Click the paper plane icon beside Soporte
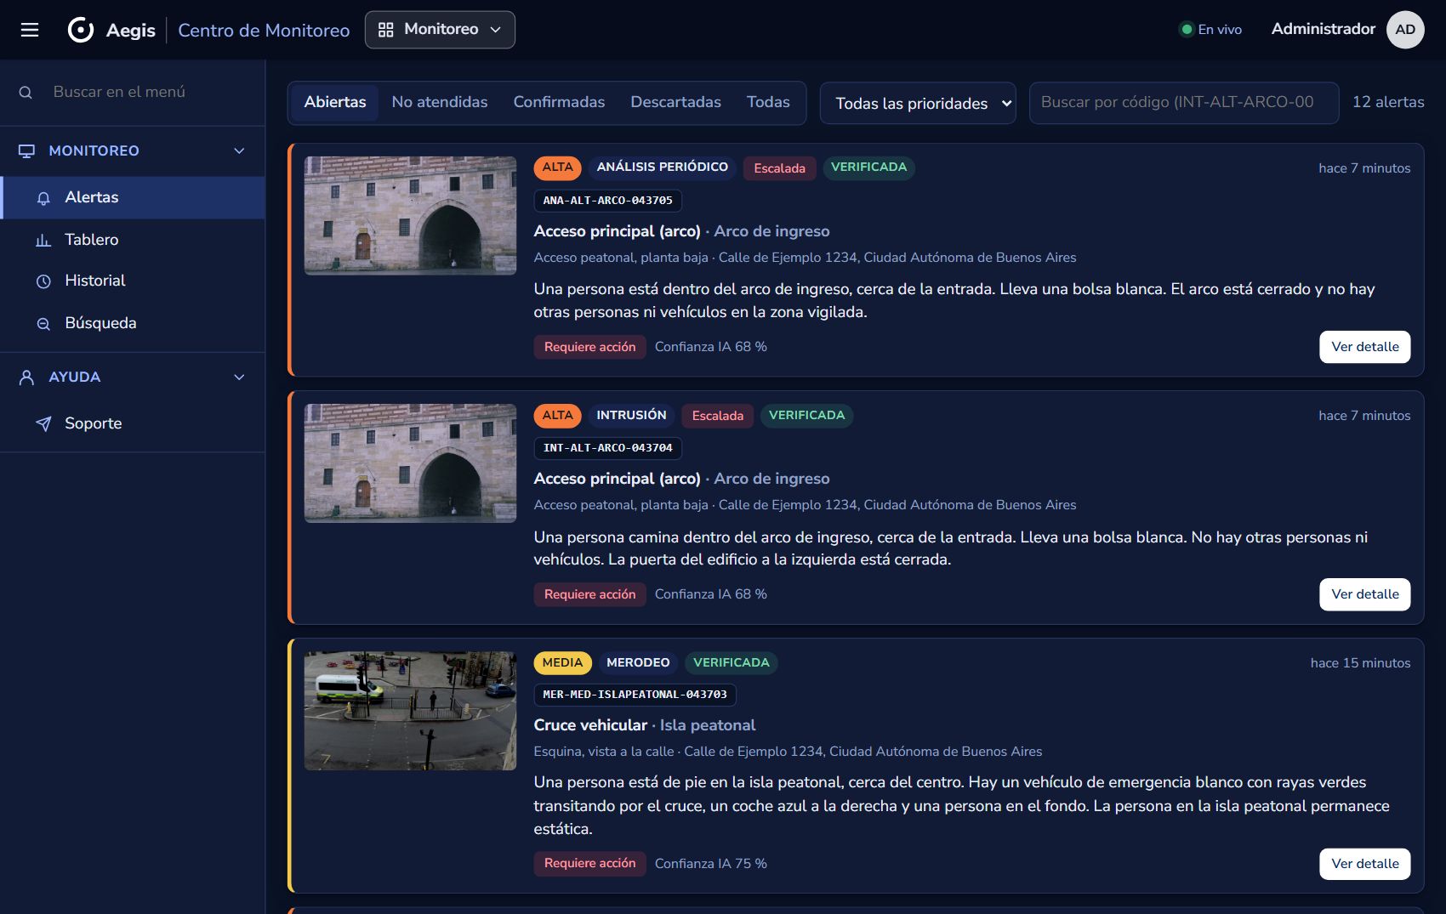Image resolution: width=1446 pixels, height=914 pixels. click(43, 423)
